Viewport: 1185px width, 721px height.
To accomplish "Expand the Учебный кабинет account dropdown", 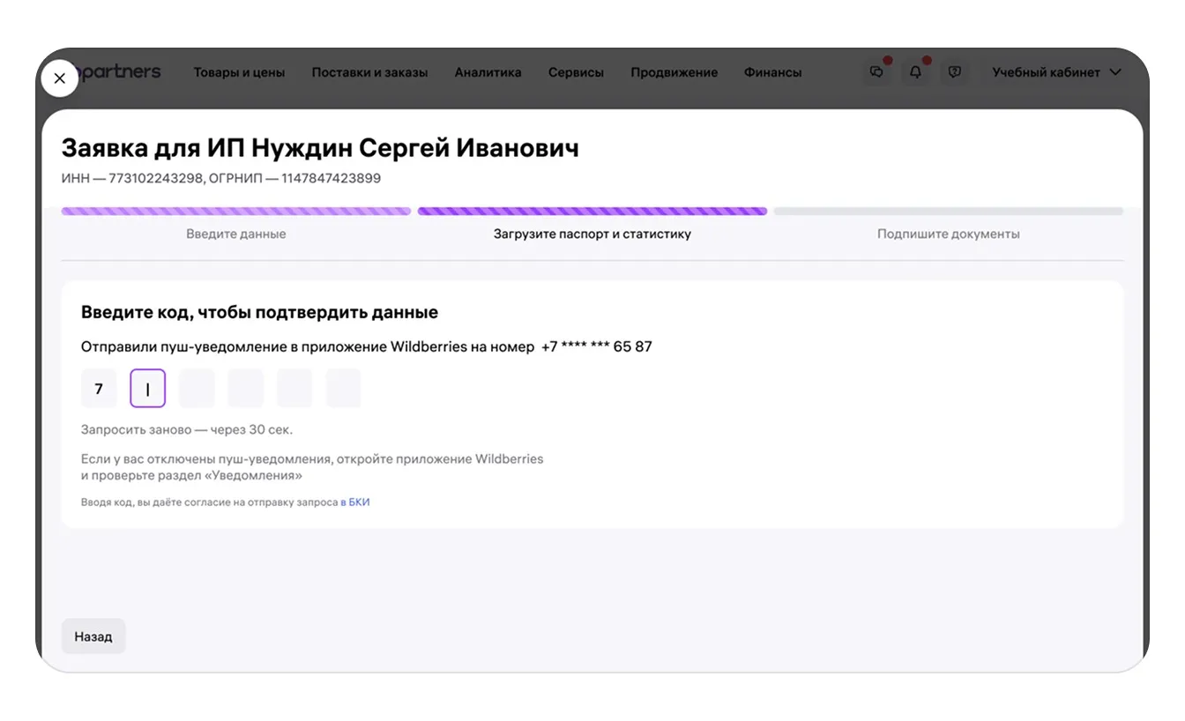I will click(x=1046, y=72).
